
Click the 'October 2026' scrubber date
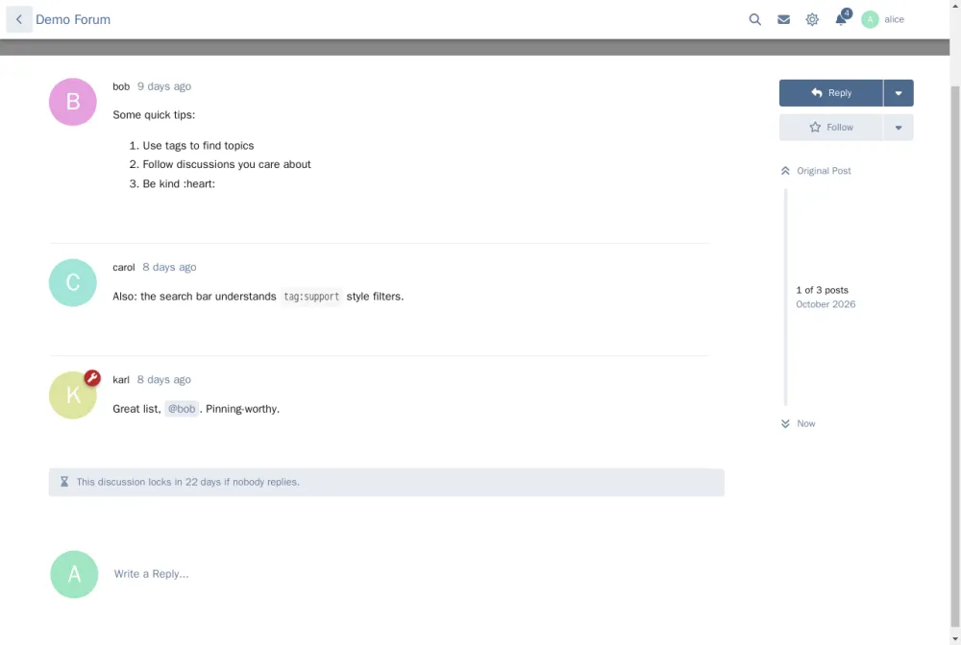(825, 304)
